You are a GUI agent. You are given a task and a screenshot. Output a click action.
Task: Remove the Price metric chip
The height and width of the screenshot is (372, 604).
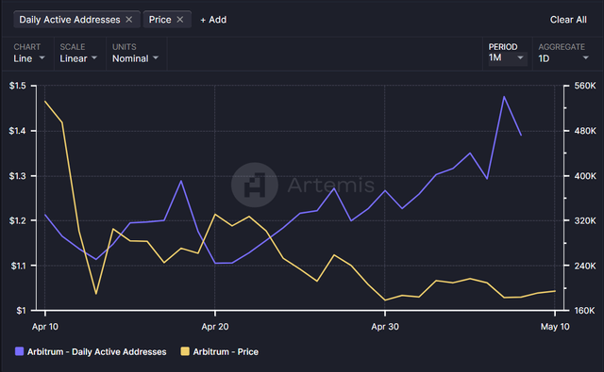point(180,20)
